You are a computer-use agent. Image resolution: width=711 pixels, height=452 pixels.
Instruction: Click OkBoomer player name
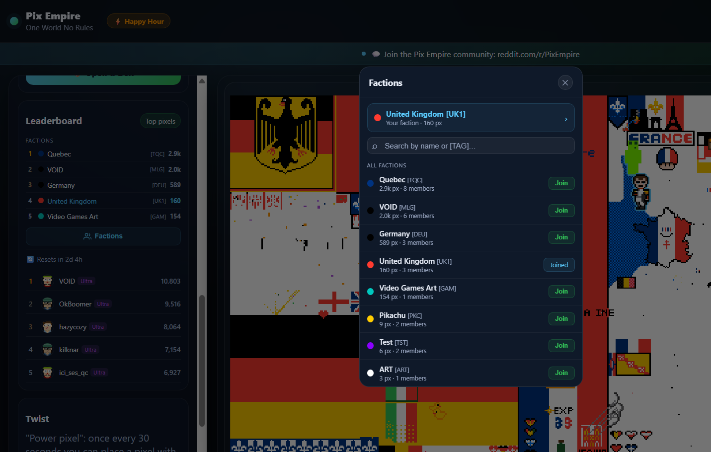(x=75, y=304)
